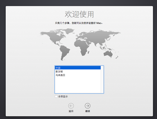The height and width of the screenshot is (119, 157).
Task: Click China region on the world map
Action: click(101, 40)
